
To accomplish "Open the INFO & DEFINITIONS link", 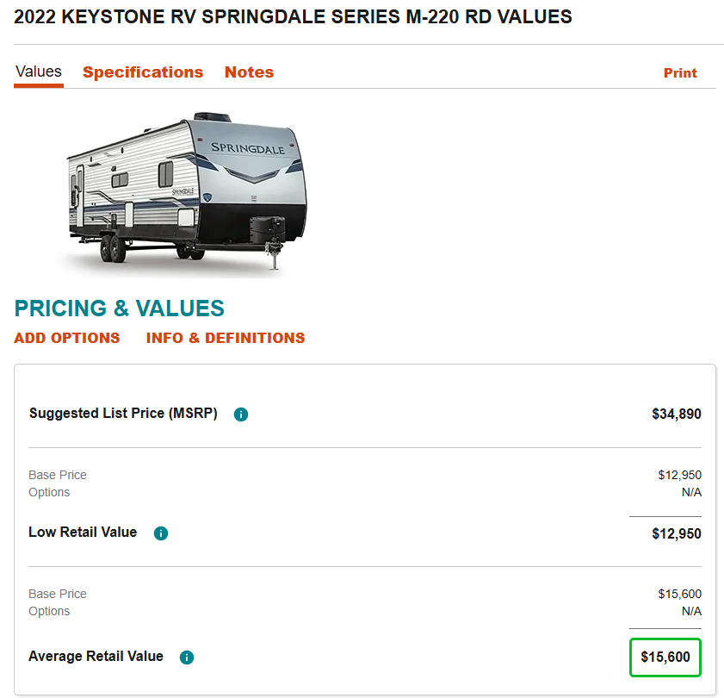I will (226, 338).
